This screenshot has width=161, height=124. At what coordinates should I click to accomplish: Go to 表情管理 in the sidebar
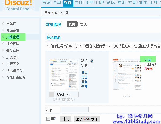pyautogui.click(x=13, y=50)
